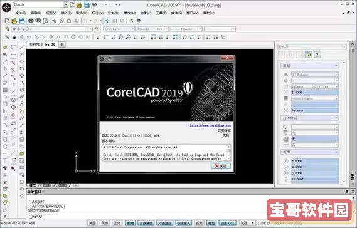357x228 pixels.
Task: Open the layer selection dropdown
Action: pyautogui.click(x=90, y=29)
